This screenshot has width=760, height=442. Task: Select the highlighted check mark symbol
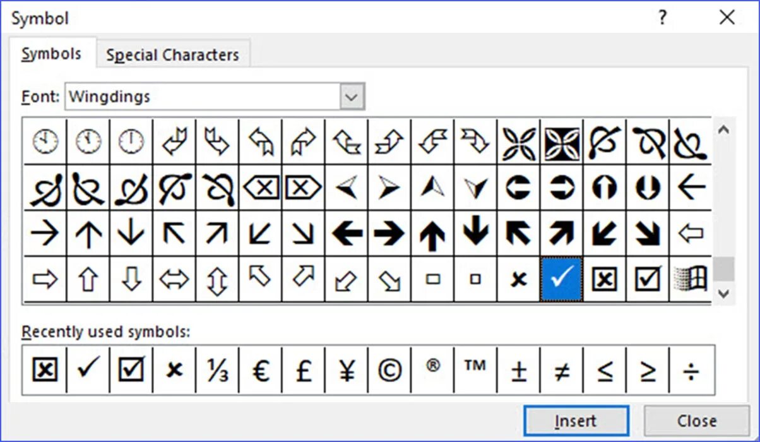[561, 278]
